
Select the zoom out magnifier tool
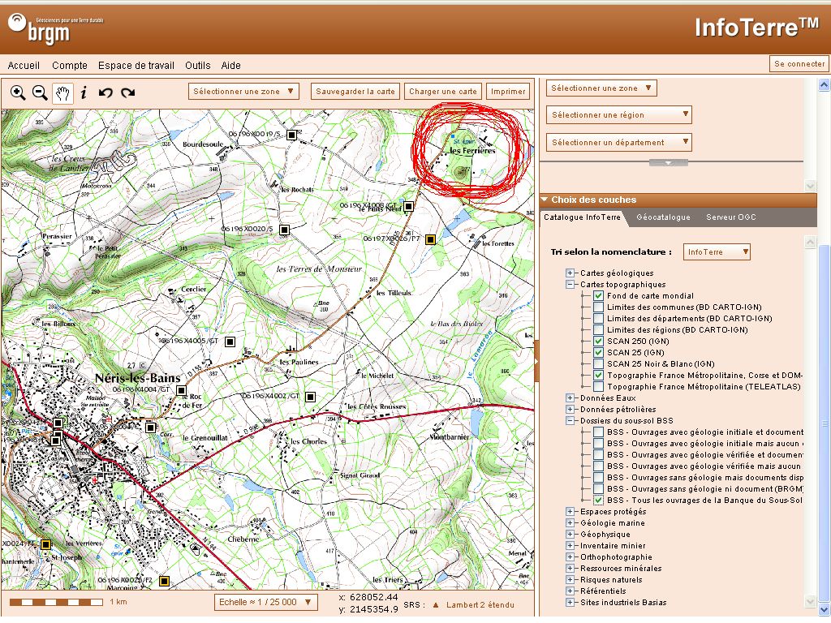(x=40, y=92)
